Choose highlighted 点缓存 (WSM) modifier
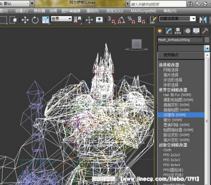 (x=181, y=115)
